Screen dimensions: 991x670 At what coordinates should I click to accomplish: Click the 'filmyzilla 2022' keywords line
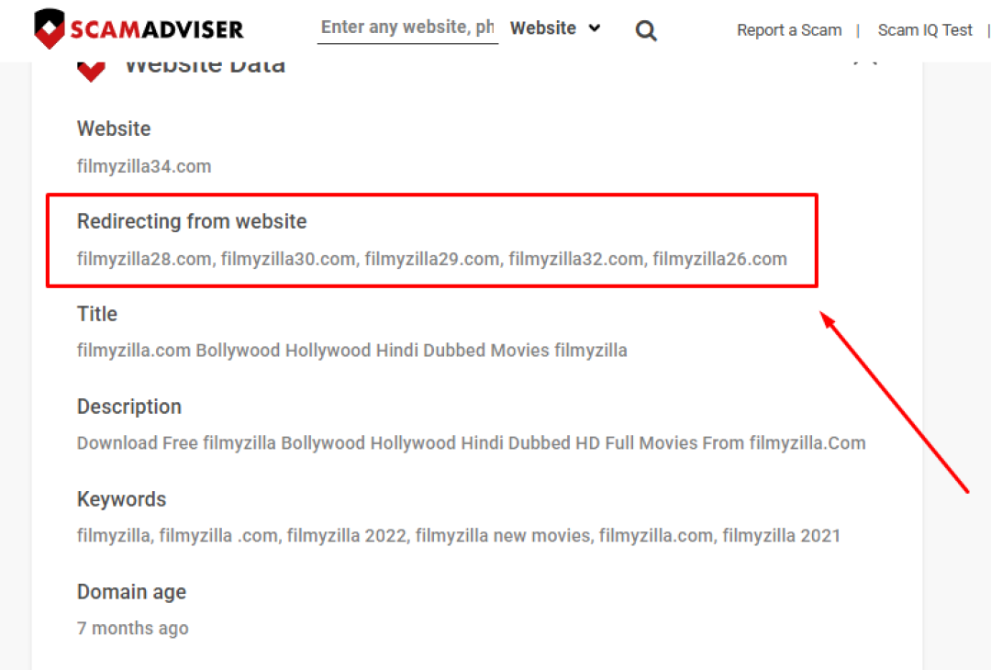(459, 536)
